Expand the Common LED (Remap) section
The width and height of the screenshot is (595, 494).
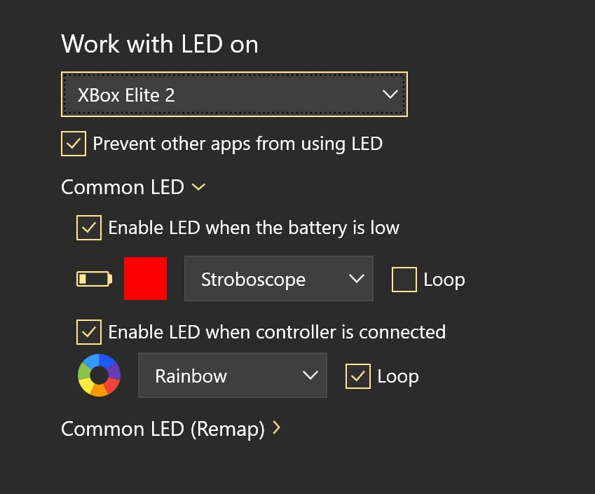point(163,428)
